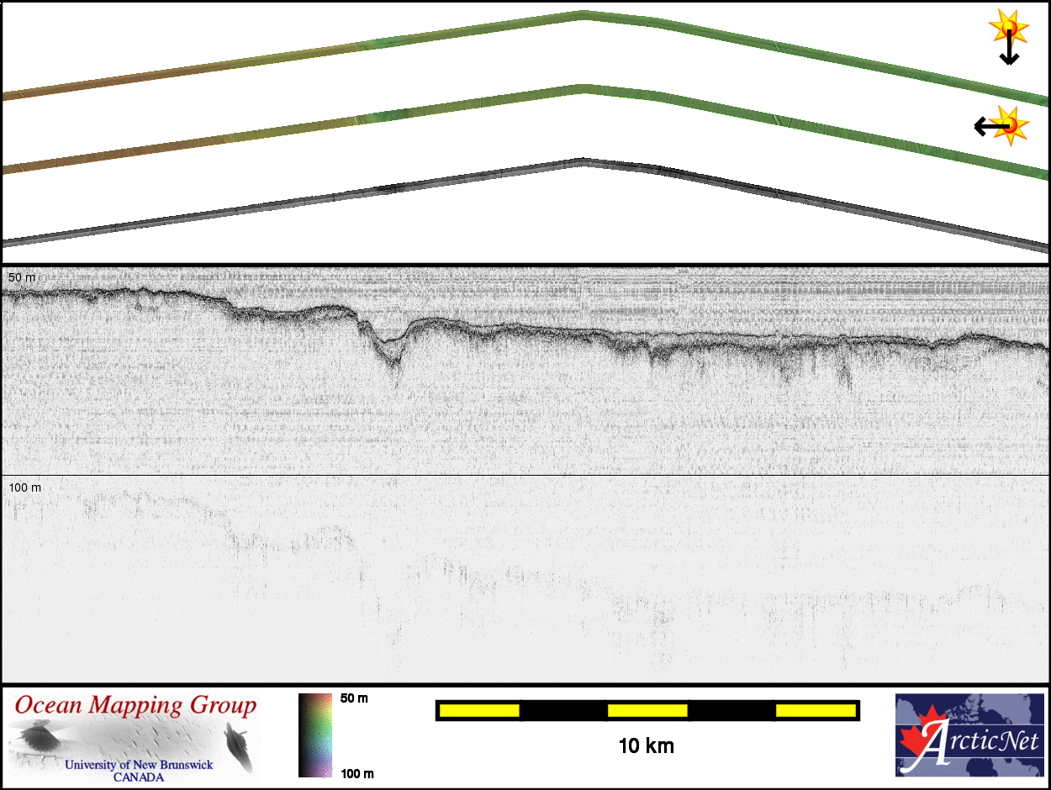The width and height of the screenshot is (1051, 790).
Task: Select the leftmost yellow scale bar segment
Action: click(x=479, y=711)
